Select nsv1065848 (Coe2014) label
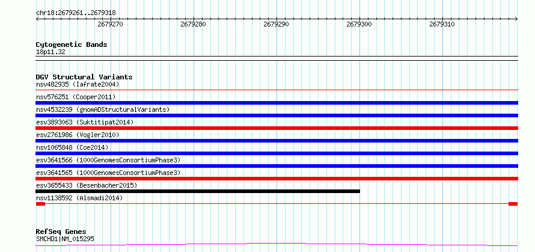 72,147
